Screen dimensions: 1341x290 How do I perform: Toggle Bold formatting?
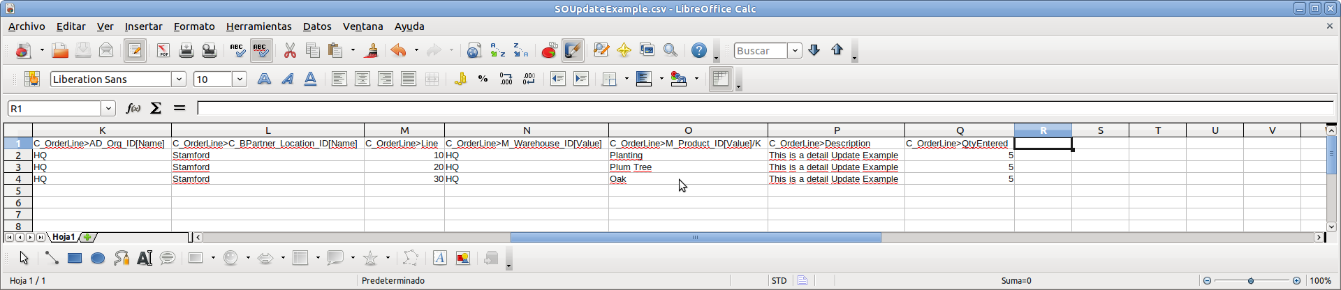pos(264,79)
